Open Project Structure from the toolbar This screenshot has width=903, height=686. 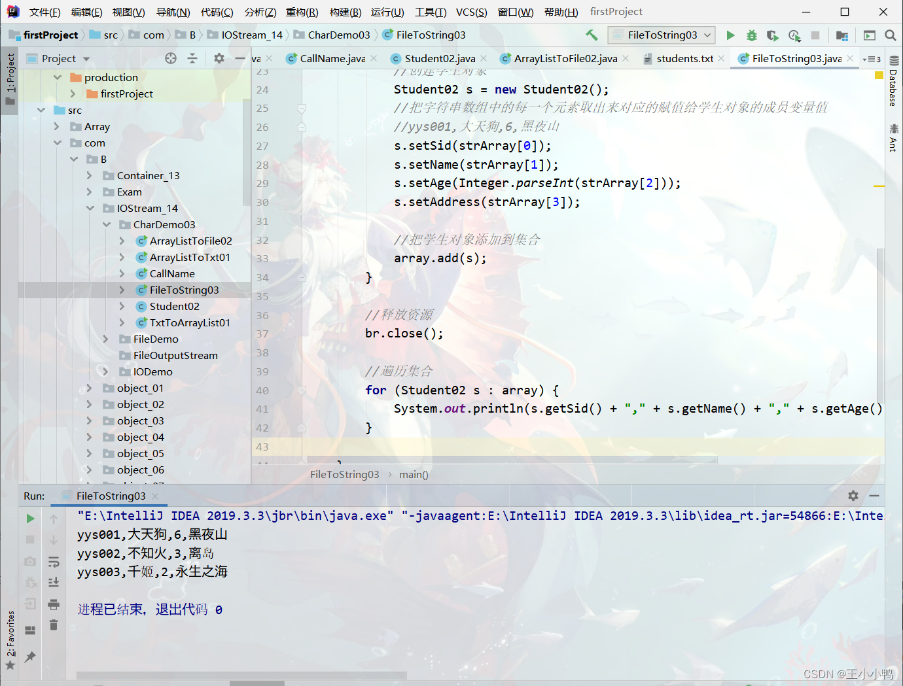coord(842,35)
